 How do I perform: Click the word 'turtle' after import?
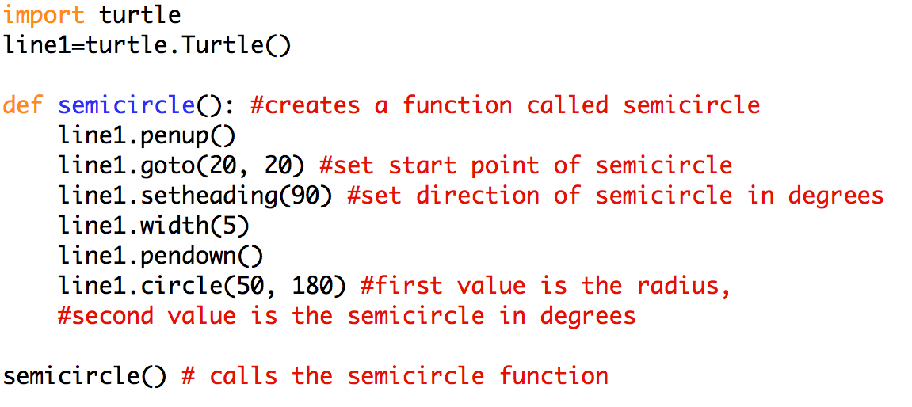pyautogui.click(x=140, y=15)
